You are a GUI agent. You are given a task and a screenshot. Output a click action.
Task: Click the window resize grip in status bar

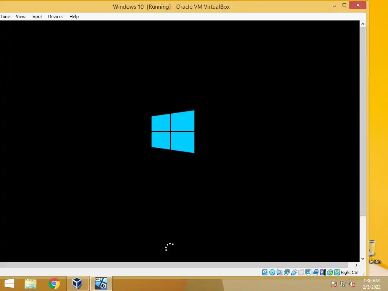pos(363,274)
